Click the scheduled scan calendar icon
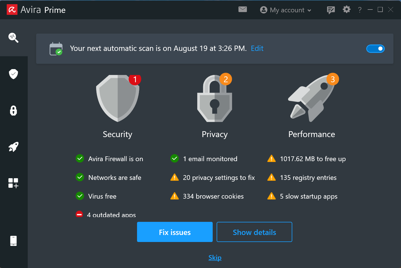The height and width of the screenshot is (268, 401). coord(56,49)
